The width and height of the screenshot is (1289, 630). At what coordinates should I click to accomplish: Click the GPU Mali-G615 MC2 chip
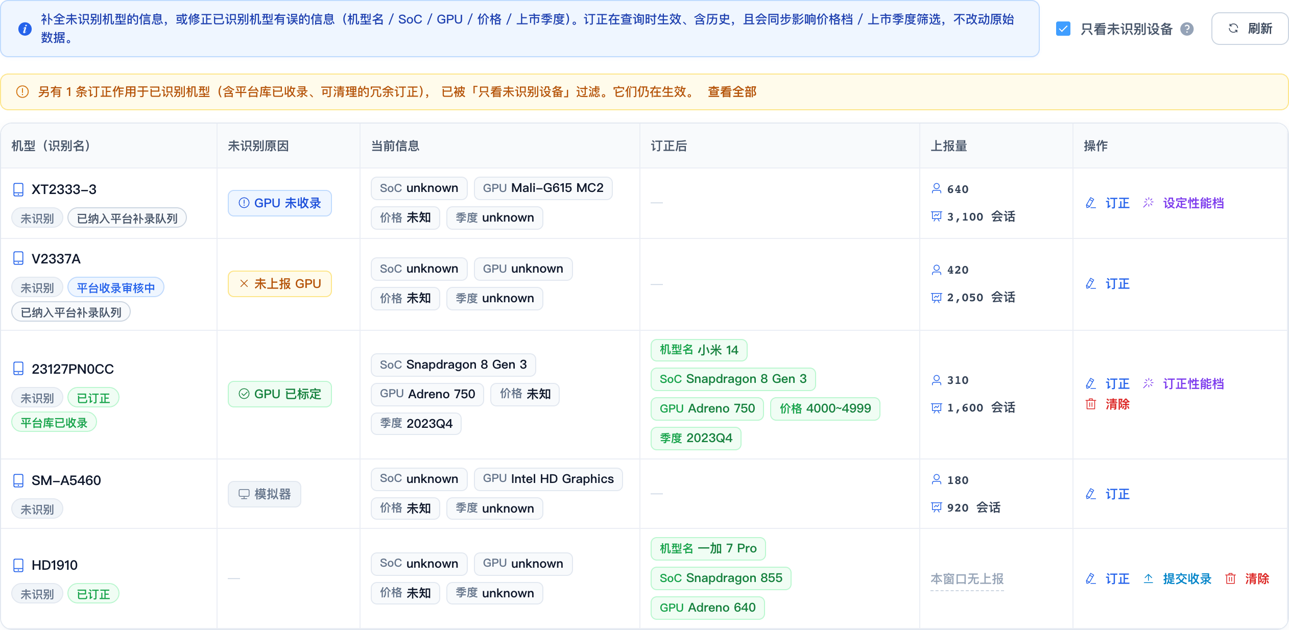point(543,188)
